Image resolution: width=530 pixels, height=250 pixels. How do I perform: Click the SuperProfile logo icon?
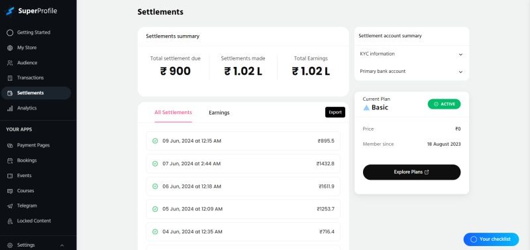pyautogui.click(x=10, y=11)
